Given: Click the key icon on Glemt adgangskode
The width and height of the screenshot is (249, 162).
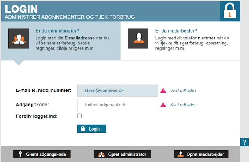Looking at the screenshot, I should 20,154.
